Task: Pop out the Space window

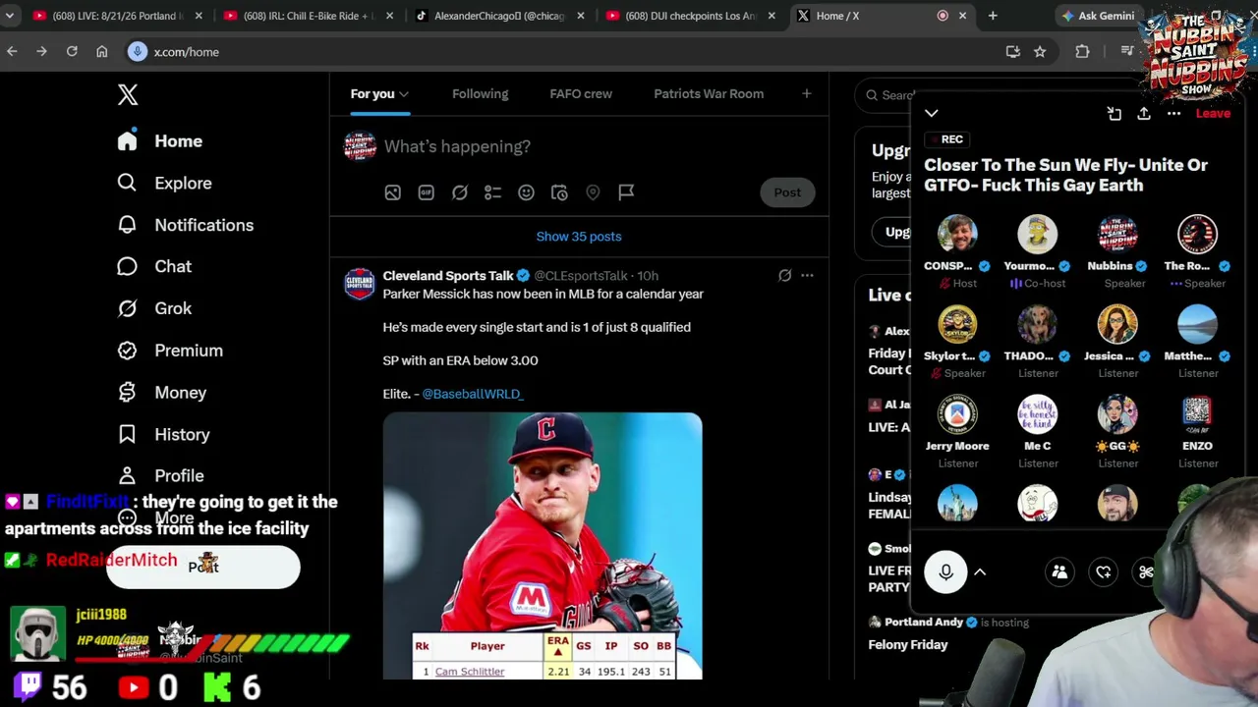Action: (x=1114, y=114)
